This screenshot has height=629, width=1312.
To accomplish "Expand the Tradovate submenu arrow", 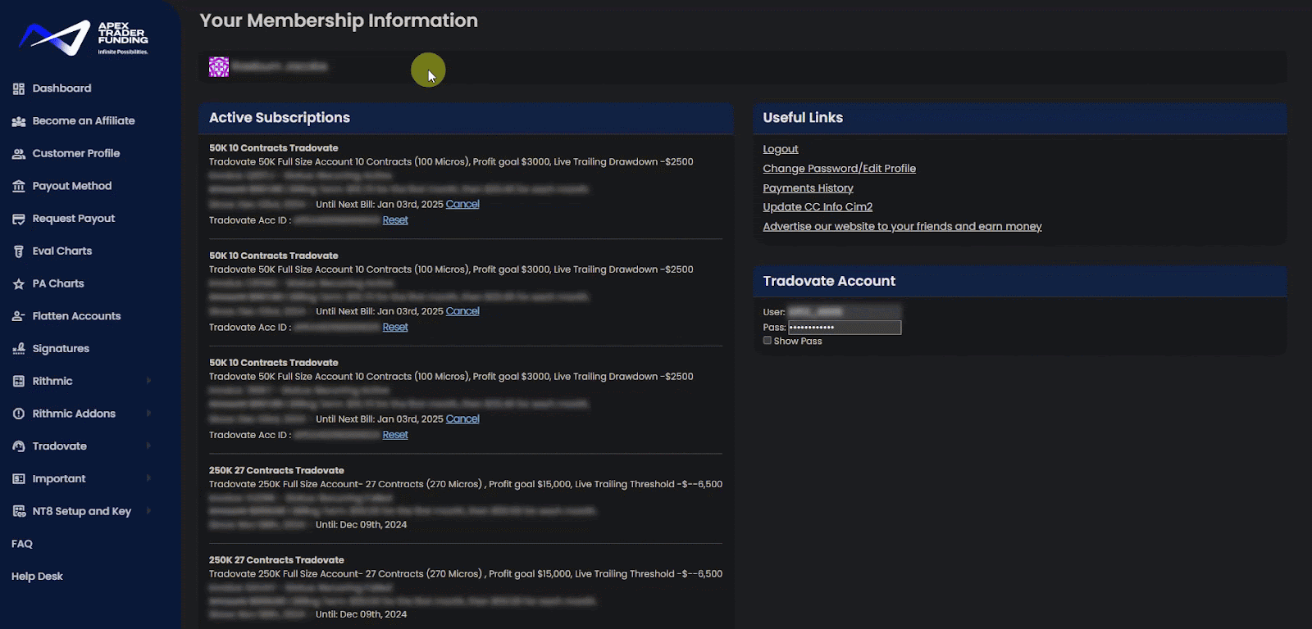I will [148, 446].
